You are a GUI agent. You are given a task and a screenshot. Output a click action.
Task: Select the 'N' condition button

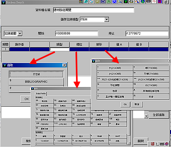click(x=115, y=85)
